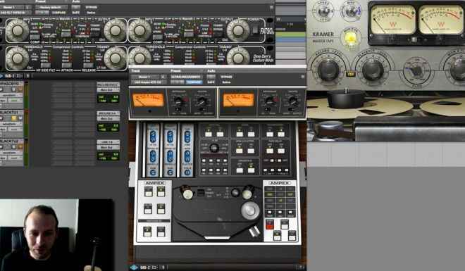Click the FATSO left channel Tranny knob
Image resolution: width=465 pixels, height=271 pixels.
115,58
